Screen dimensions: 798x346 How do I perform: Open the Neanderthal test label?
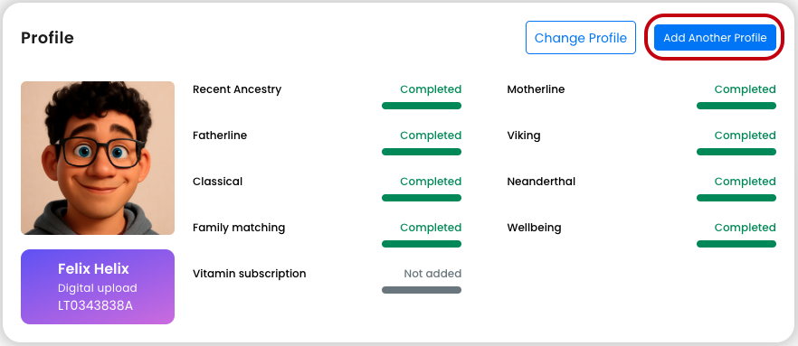point(541,182)
